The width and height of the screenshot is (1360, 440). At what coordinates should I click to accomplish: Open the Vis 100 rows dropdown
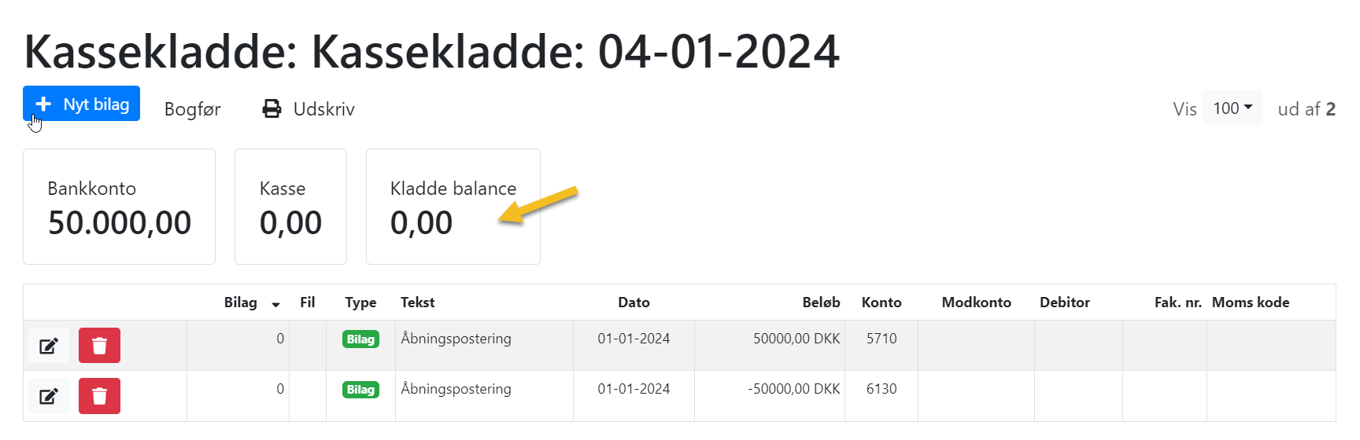point(1232,108)
